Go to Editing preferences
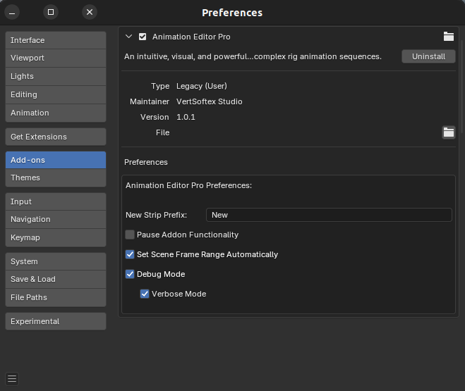 click(56, 94)
